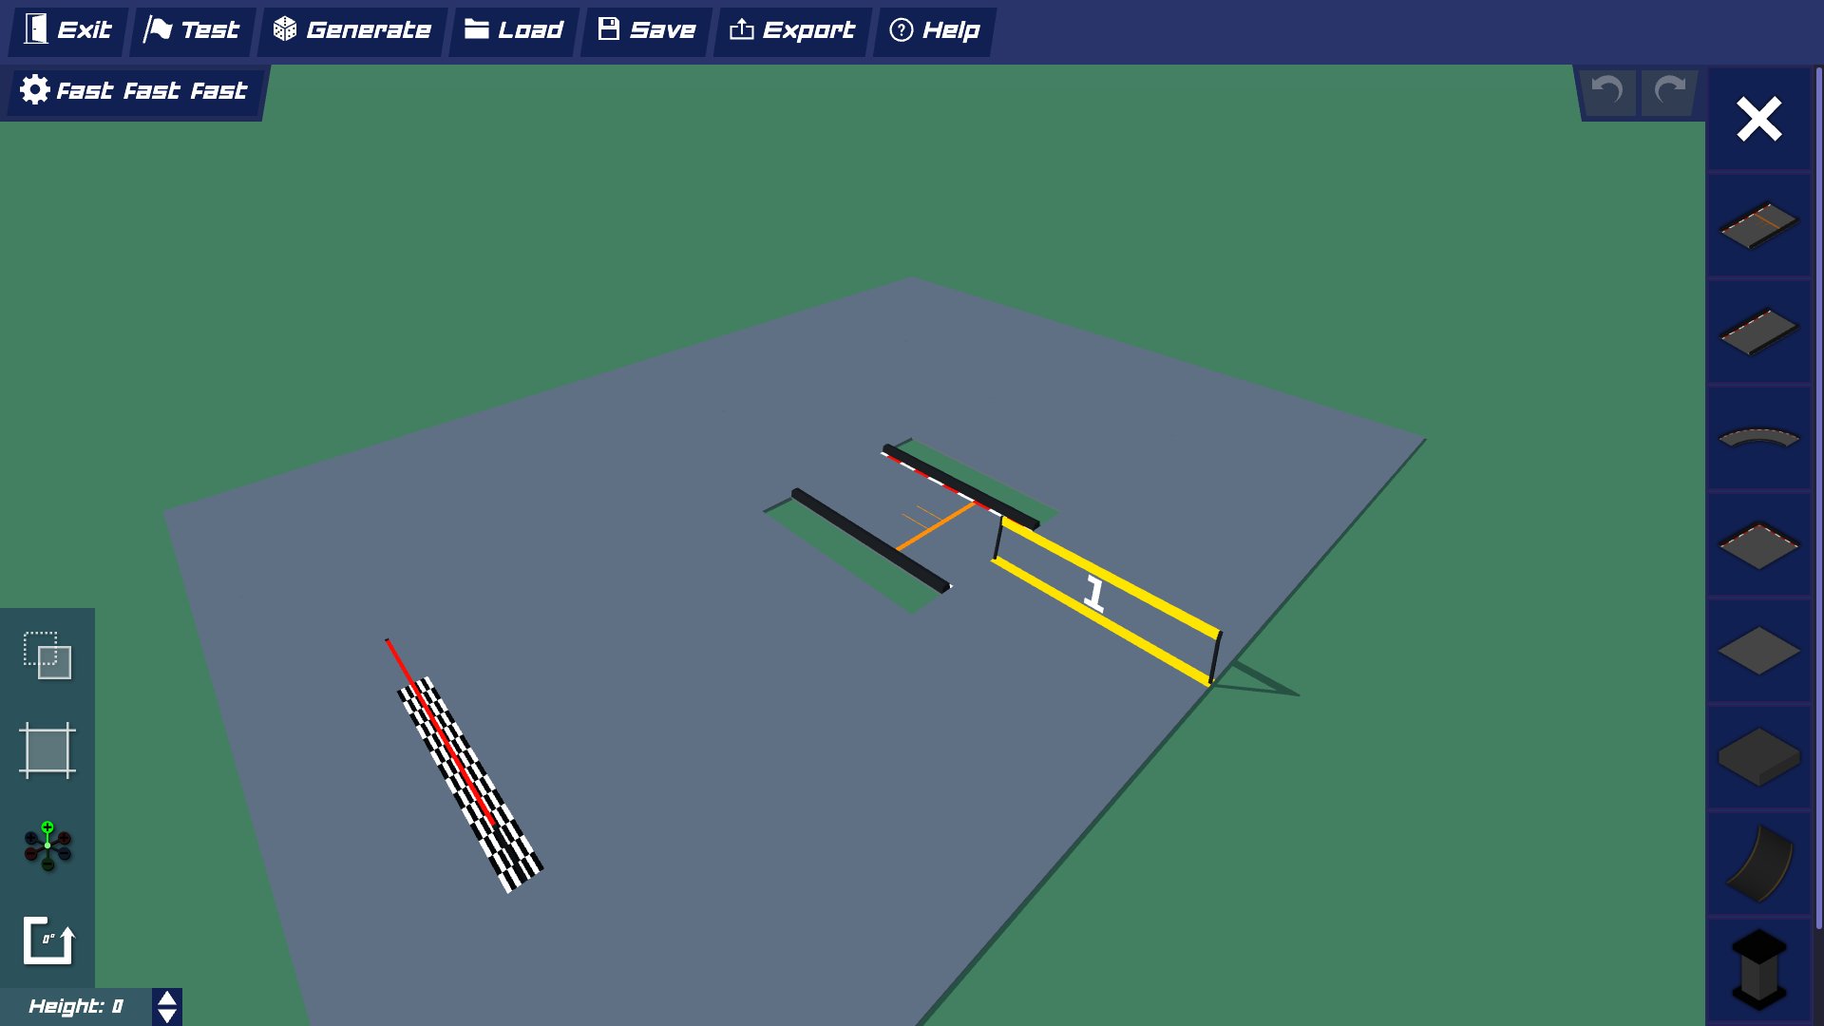Toggle the node move gizmo tool
This screenshot has height=1026, width=1824.
pyautogui.click(x=47, y=845)
